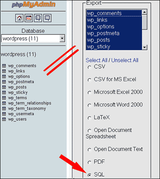
Task: Open wp_comments table in sidebar
Action: pos(22,66)
